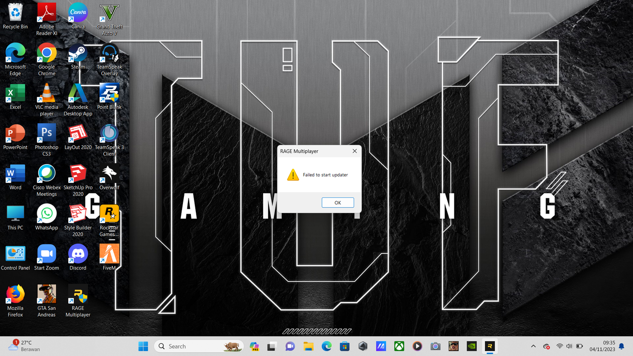Open Armoury Crate from the taskbar

click(363, 347)
